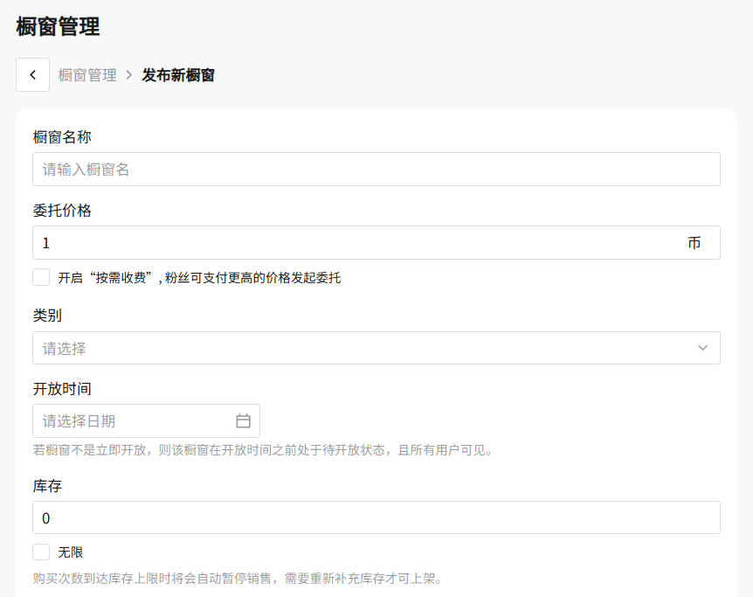Enable the 按需收费 checkbox
Screen dimensions: 753x597
(41, 277)
